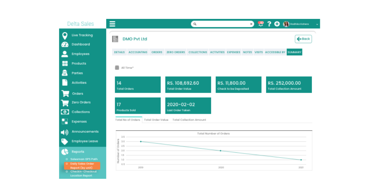This screenshot has height=189, width=379.
Task: Open the notifications bell
Action: click(x=261, y=24)
